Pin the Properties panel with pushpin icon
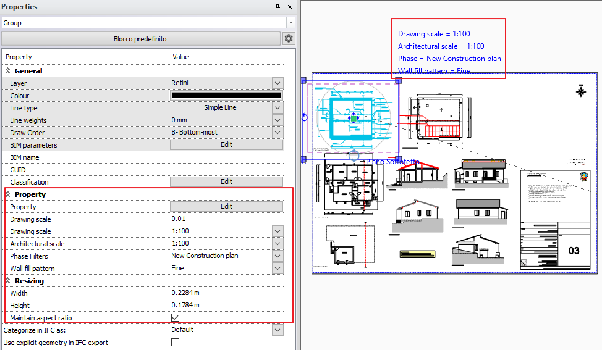The height and width of the screenshot is (350, 602). pyautogui.click(x=278, y=7)
